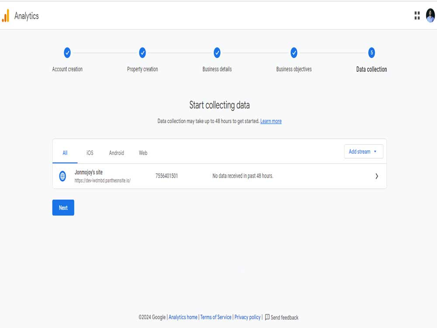Click the Send feedback text
Image resolution: width=437 pixels, height=328 pixels.
coord(284,318)
